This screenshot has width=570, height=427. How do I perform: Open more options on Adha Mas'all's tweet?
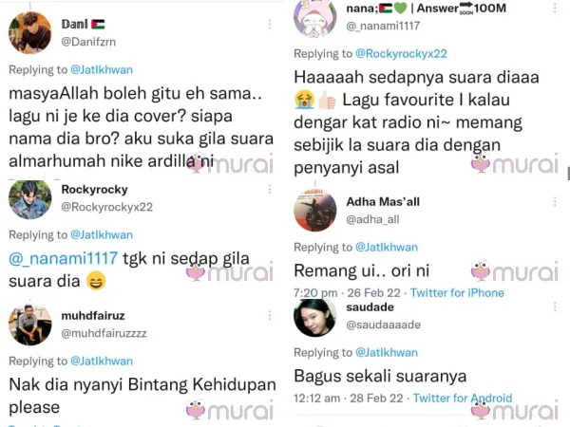pyautogui.click(x=555, y=201)
